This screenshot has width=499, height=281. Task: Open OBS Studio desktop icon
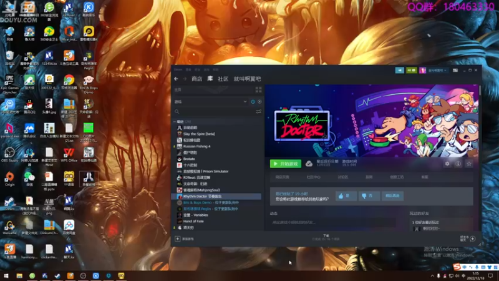click(9, 155)
